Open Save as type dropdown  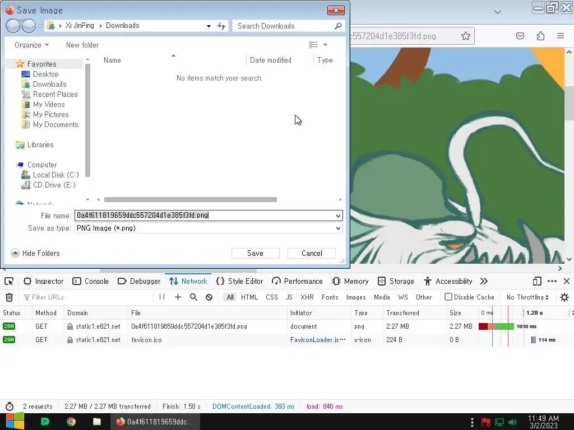[x=338, y=228]
